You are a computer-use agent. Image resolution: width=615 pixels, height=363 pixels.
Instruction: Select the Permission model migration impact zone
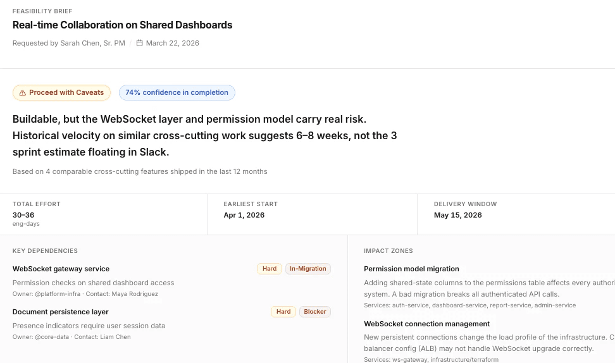[x=411, y=269]
